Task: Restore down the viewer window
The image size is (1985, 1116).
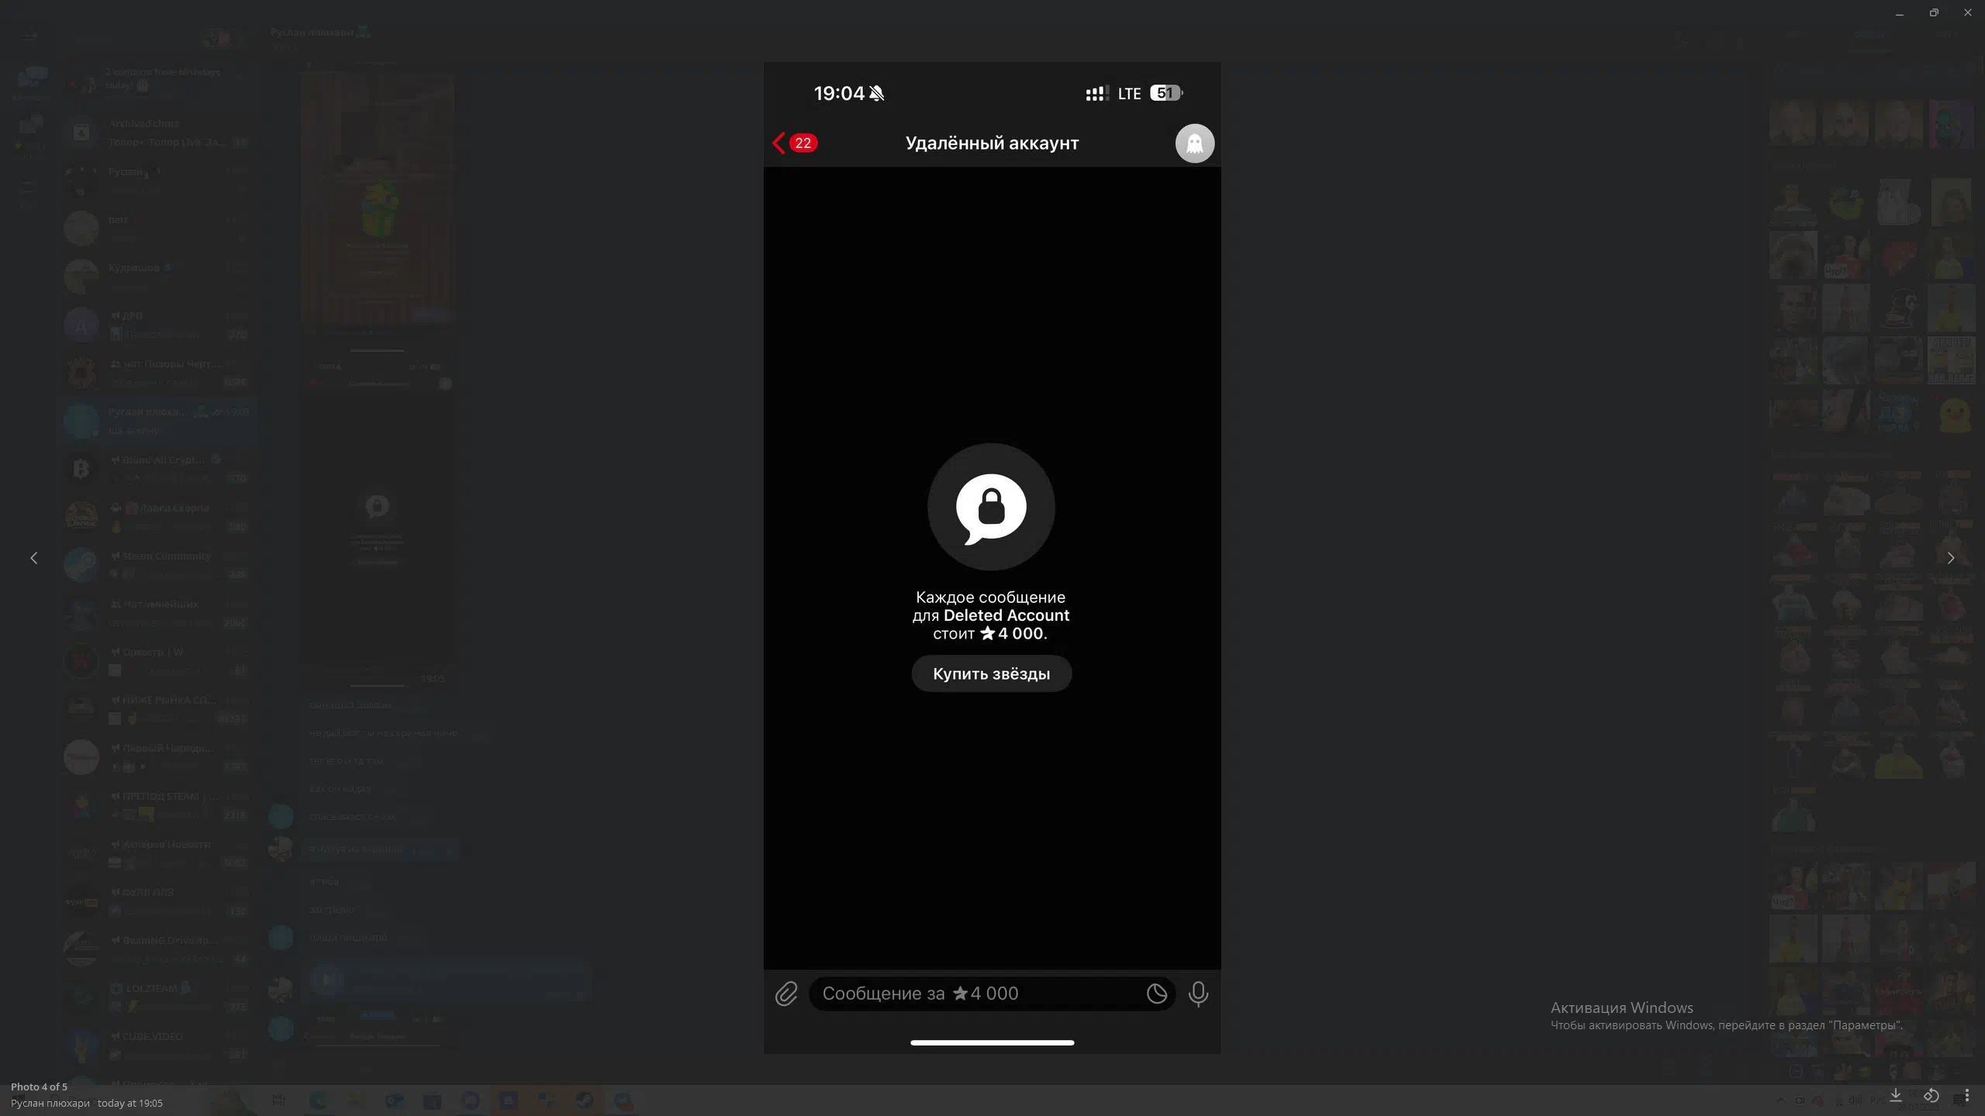Action: click(x=1933, y=13)
